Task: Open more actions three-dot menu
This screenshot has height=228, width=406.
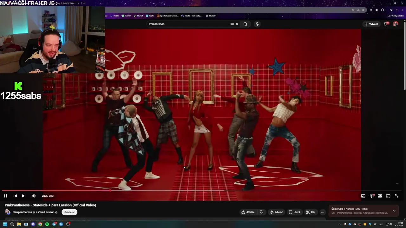Action: pos(323,212)
